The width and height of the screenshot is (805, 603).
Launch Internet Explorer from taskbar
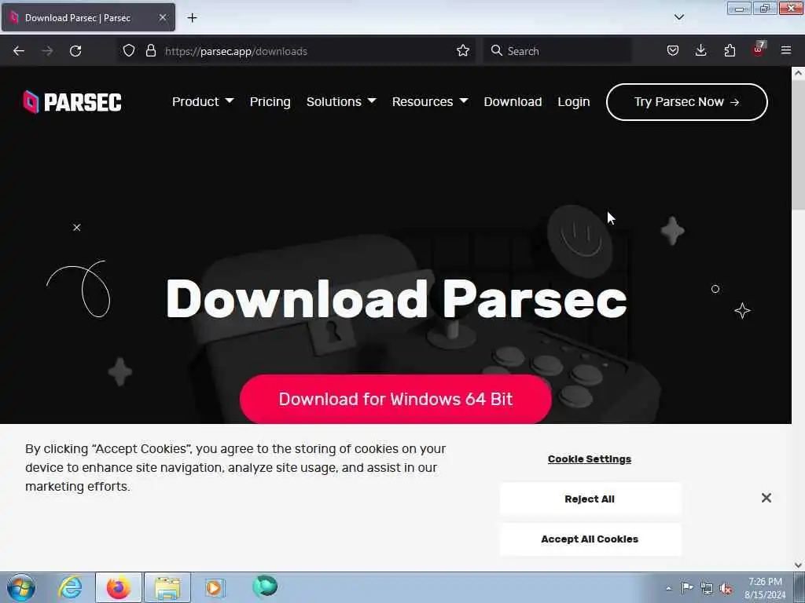pos(70,587)
